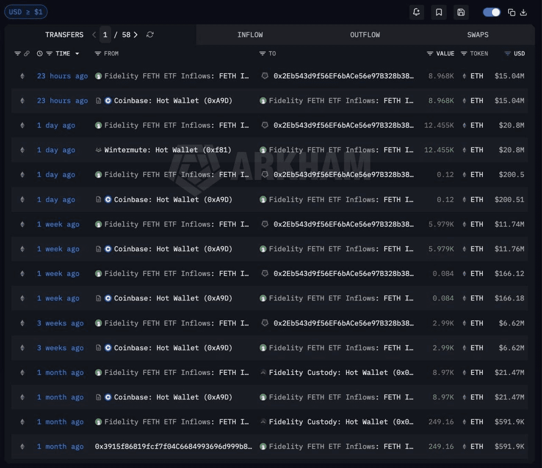Open the first '23 hours ago' timestamp link
The height and width of the screenshot is (468, 542).
point(63,76)
